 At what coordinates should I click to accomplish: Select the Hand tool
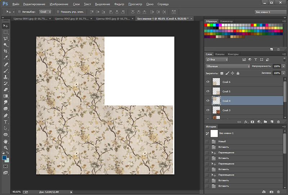(x=6, y=141)
